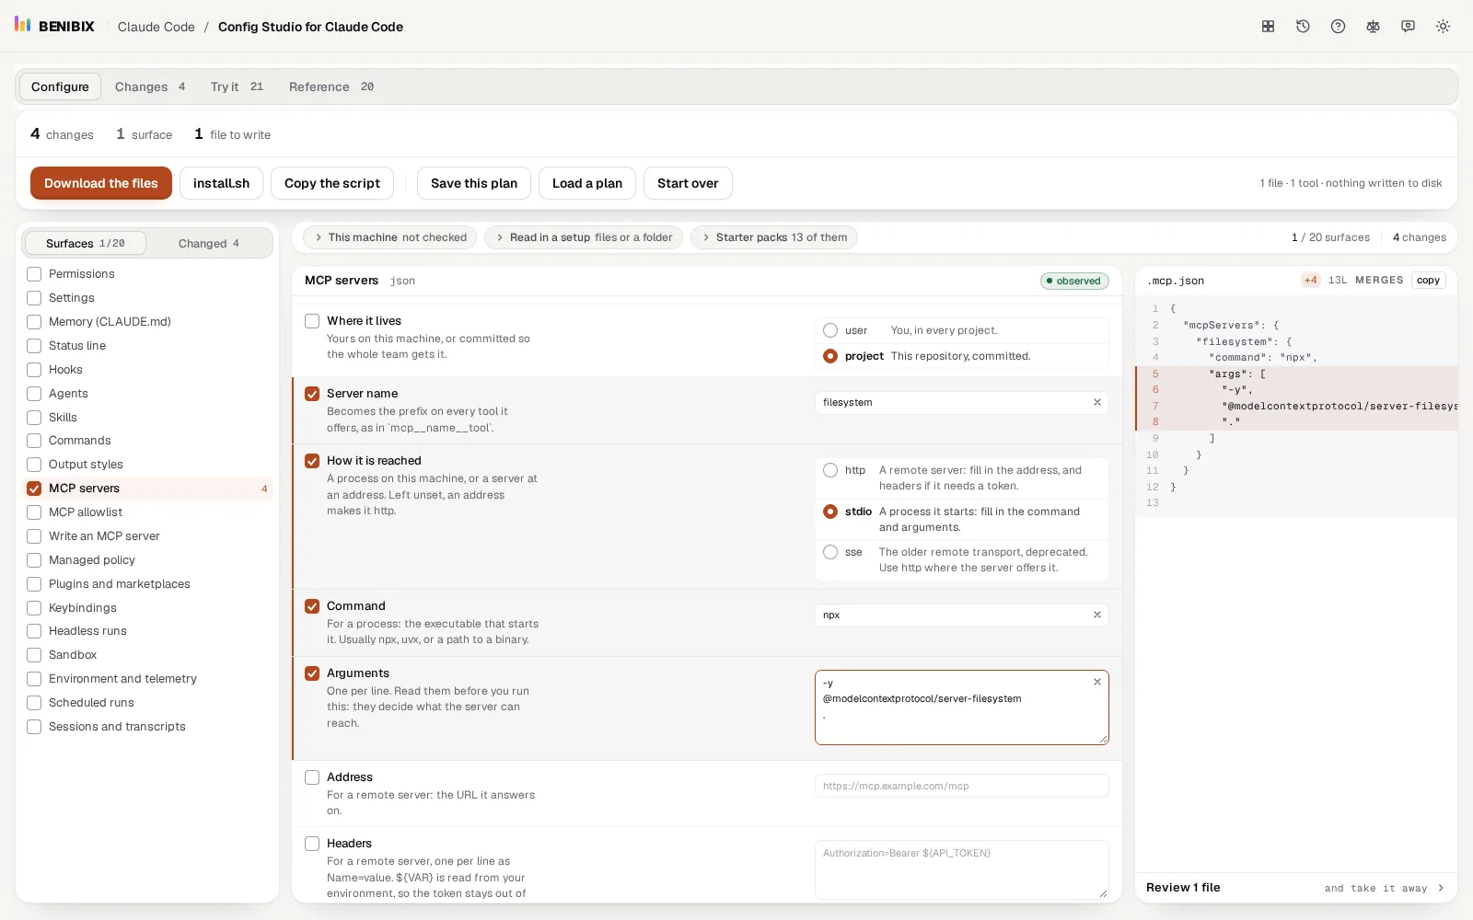This screenshot has width=1473, height=920.
Task: Untick the Arguments checkbox
Action: pos(312,673)
